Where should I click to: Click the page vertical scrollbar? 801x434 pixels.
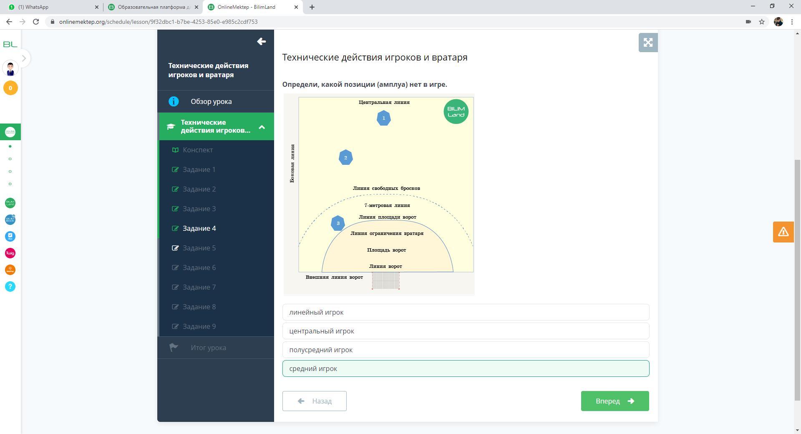tap(797, 280)
